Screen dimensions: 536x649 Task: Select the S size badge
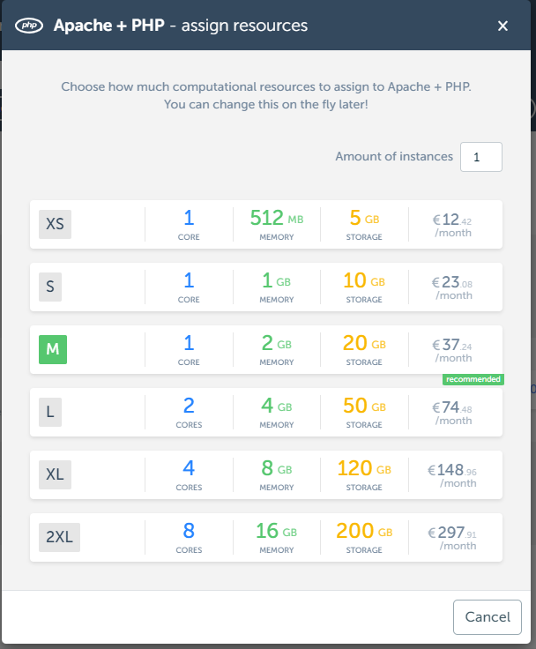tap(50, 287)
